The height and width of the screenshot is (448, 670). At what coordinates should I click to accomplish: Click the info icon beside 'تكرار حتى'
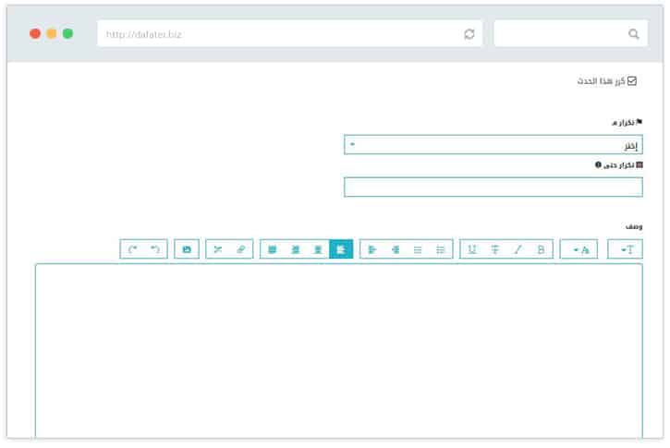pos(598,165)
